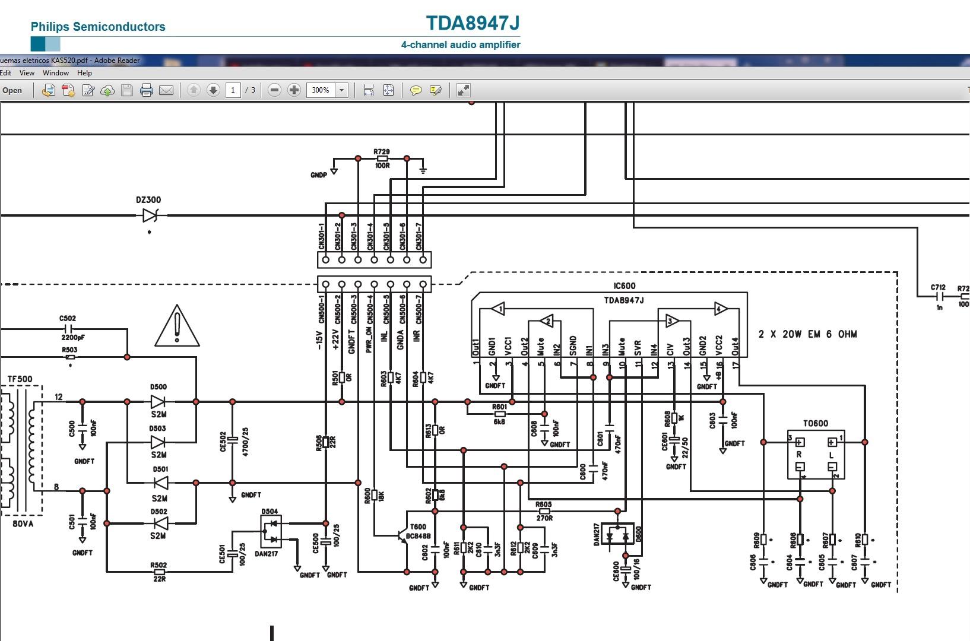The image size is (970, 644).
Task: Go to previous page with up arrow
Action: click(x=194, y=90)
